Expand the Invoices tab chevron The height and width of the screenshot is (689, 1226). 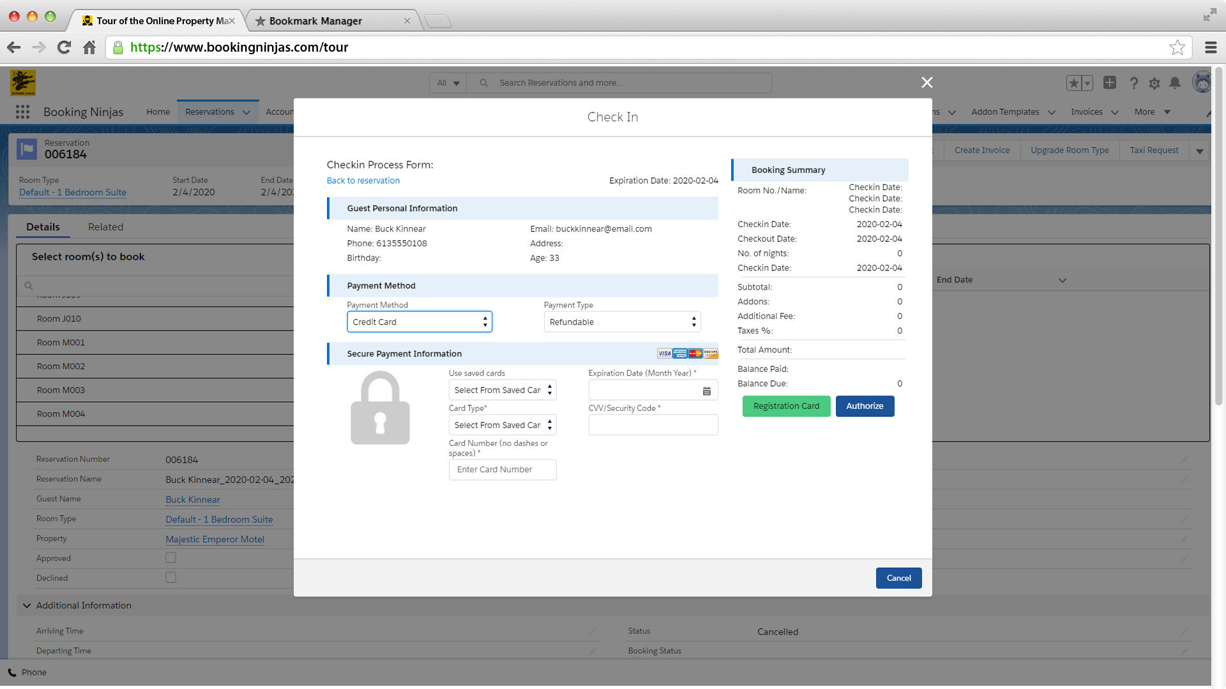coord(1115,112)
